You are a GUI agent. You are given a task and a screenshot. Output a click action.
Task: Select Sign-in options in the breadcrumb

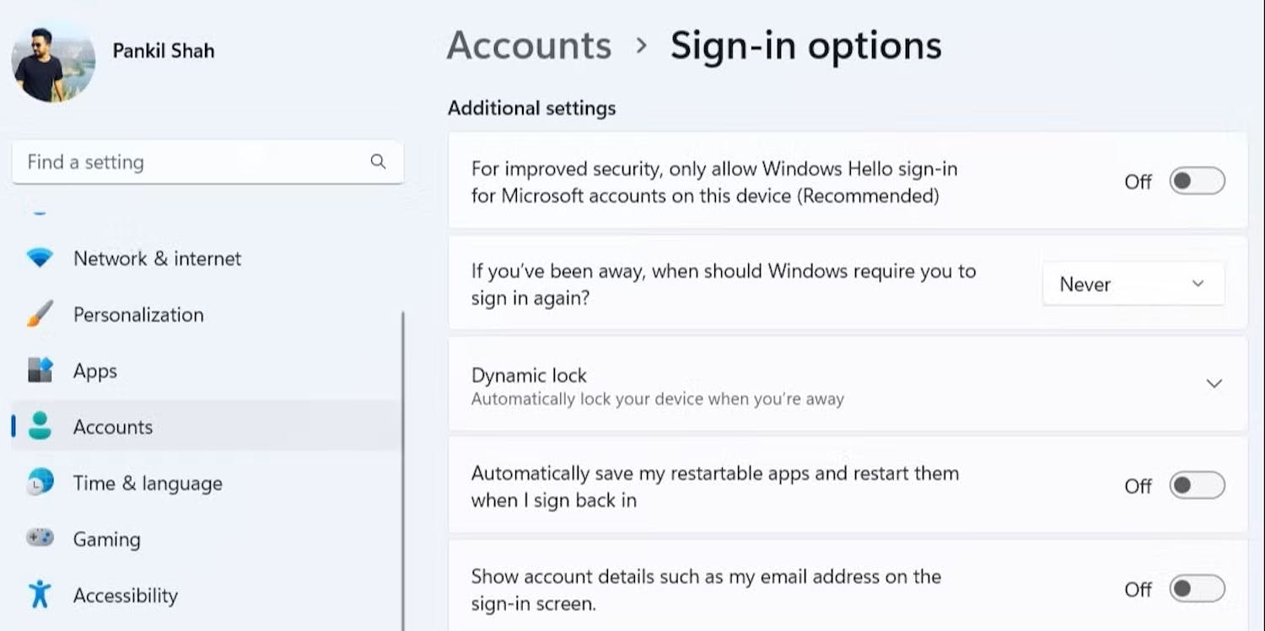click(805, 45)
